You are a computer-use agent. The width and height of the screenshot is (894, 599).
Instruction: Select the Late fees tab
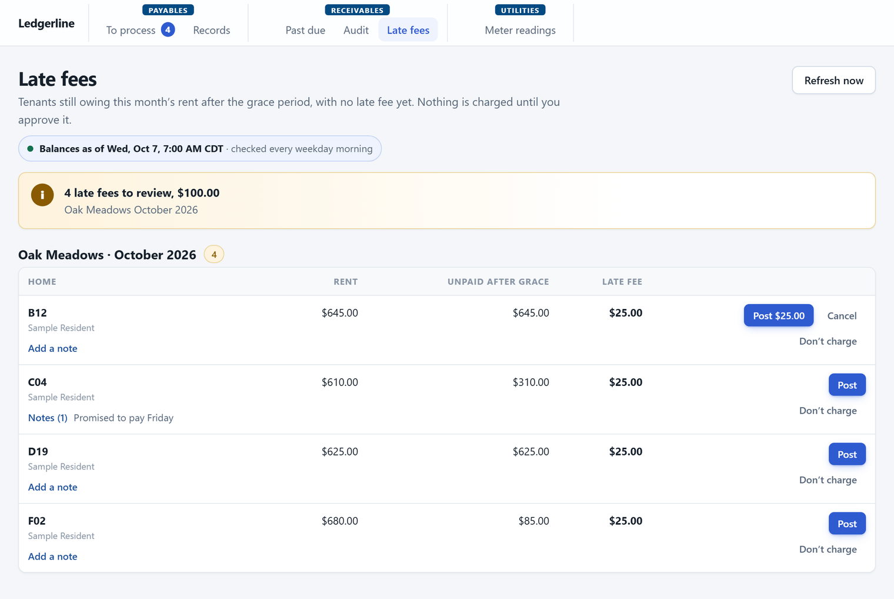[408, 30]
